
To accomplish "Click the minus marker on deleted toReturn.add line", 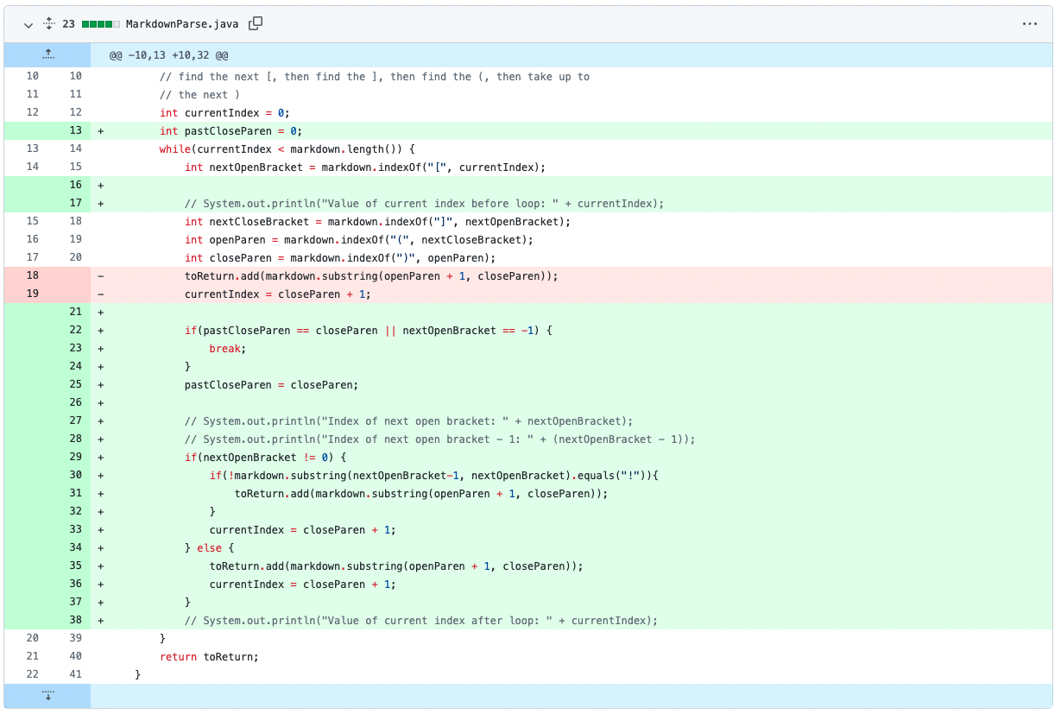I will (100, 276).
